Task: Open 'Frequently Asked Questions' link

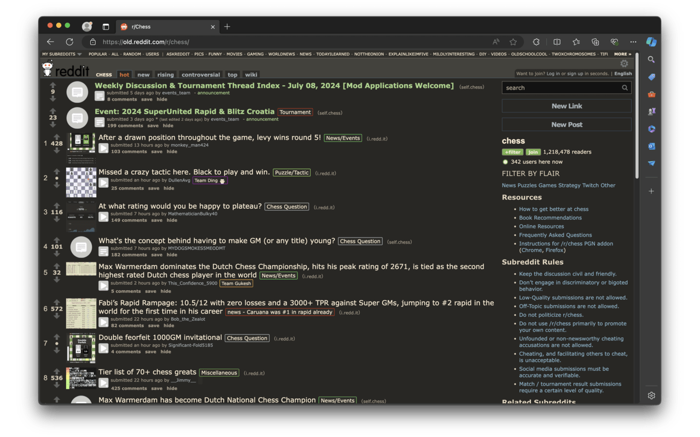Action: (x=555, y=235)
